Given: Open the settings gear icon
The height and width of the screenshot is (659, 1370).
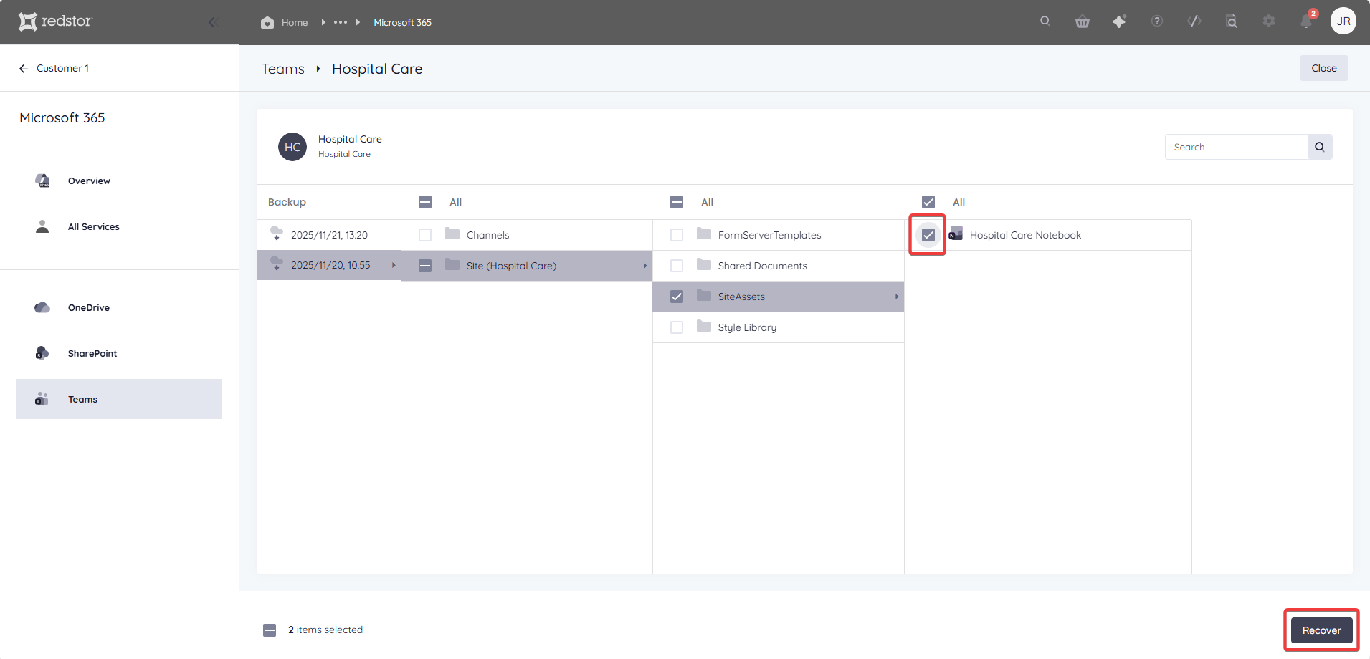Looking at the screenshot, I should tap(1269, 21).
